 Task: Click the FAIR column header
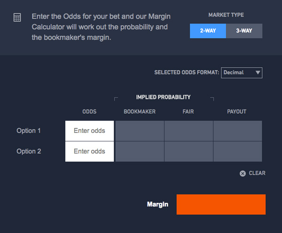[188, 112]
